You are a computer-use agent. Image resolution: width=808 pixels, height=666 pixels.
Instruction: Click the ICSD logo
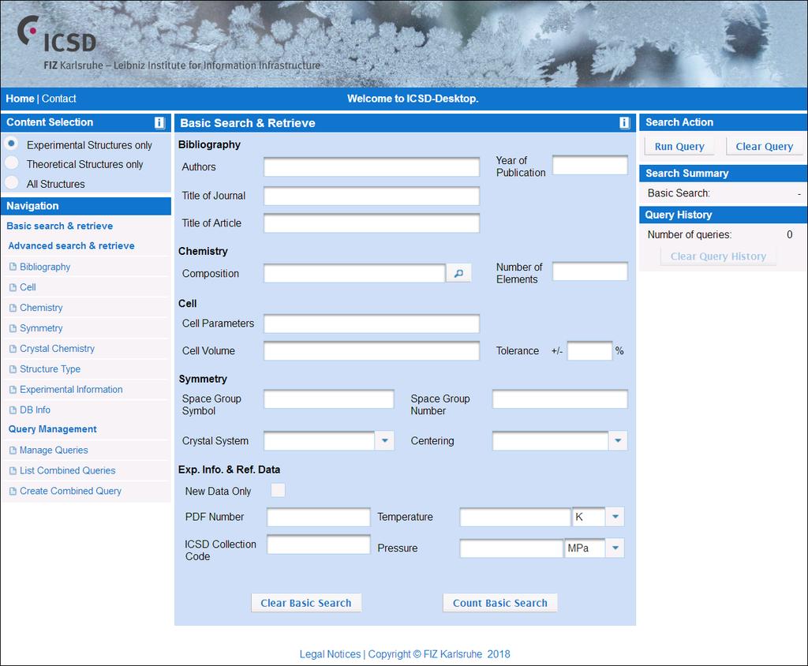pyautogui.click(x=57, y=35)
